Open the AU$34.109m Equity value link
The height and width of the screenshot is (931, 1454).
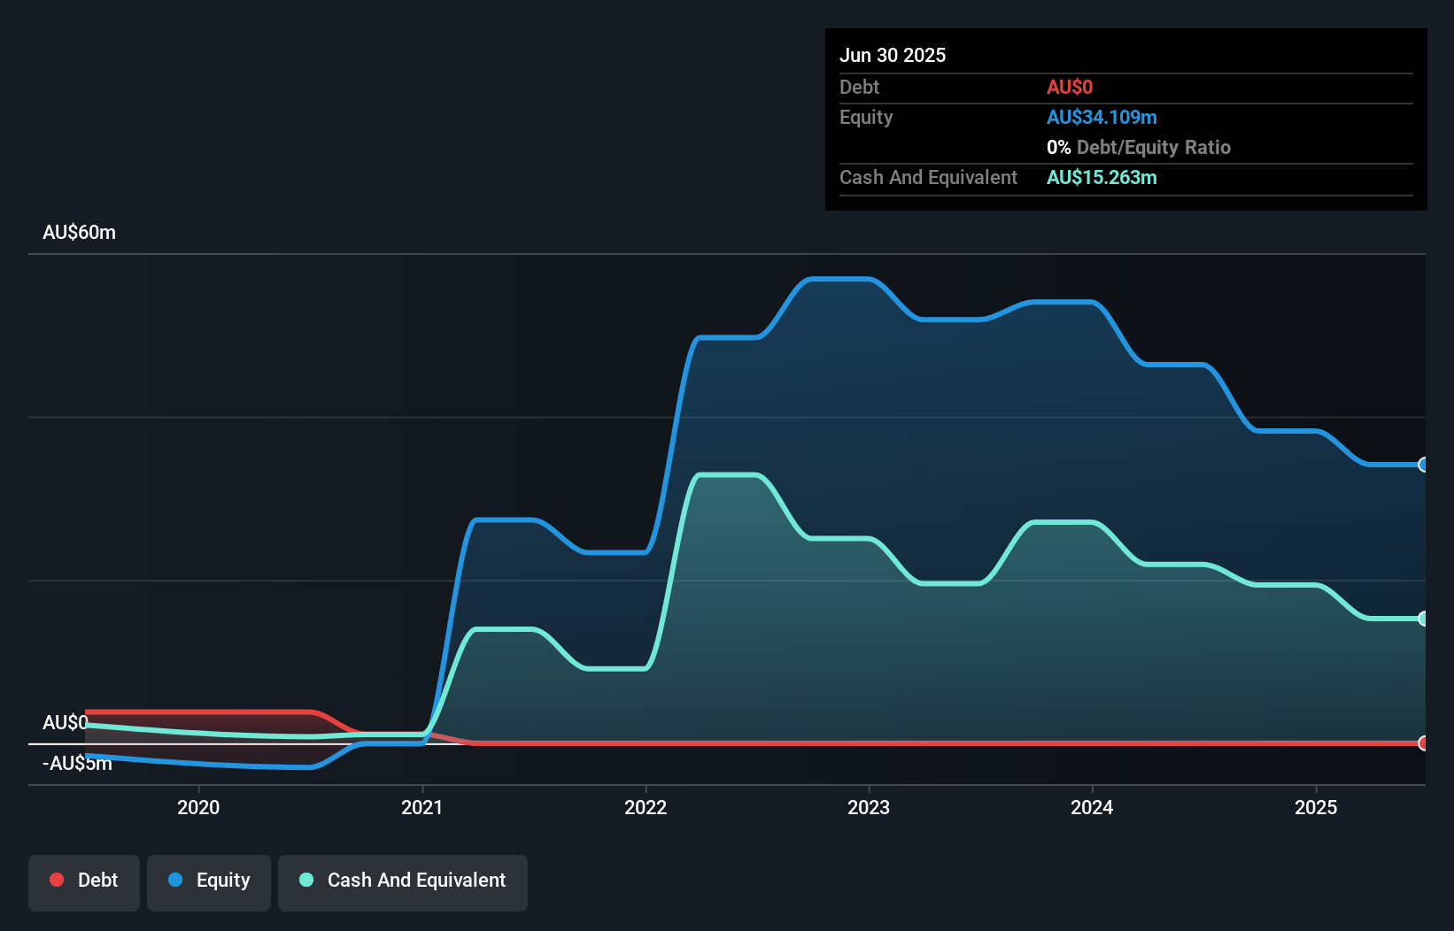click(1102, 117)
